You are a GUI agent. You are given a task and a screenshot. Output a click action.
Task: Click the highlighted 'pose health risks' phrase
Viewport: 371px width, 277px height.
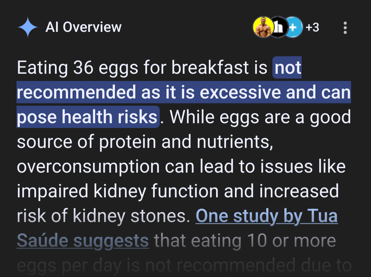pyautogui.click(x=88, y=117)
